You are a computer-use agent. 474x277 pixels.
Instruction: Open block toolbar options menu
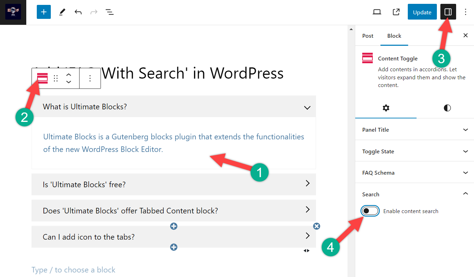pos(90,78)
